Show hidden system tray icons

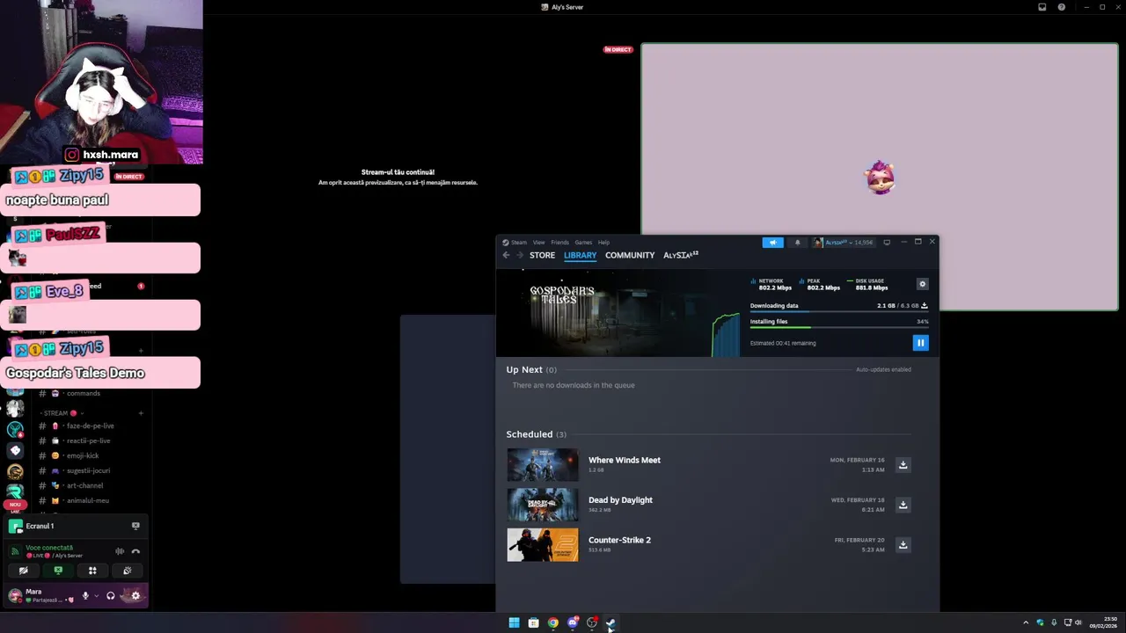point(1025,622)
